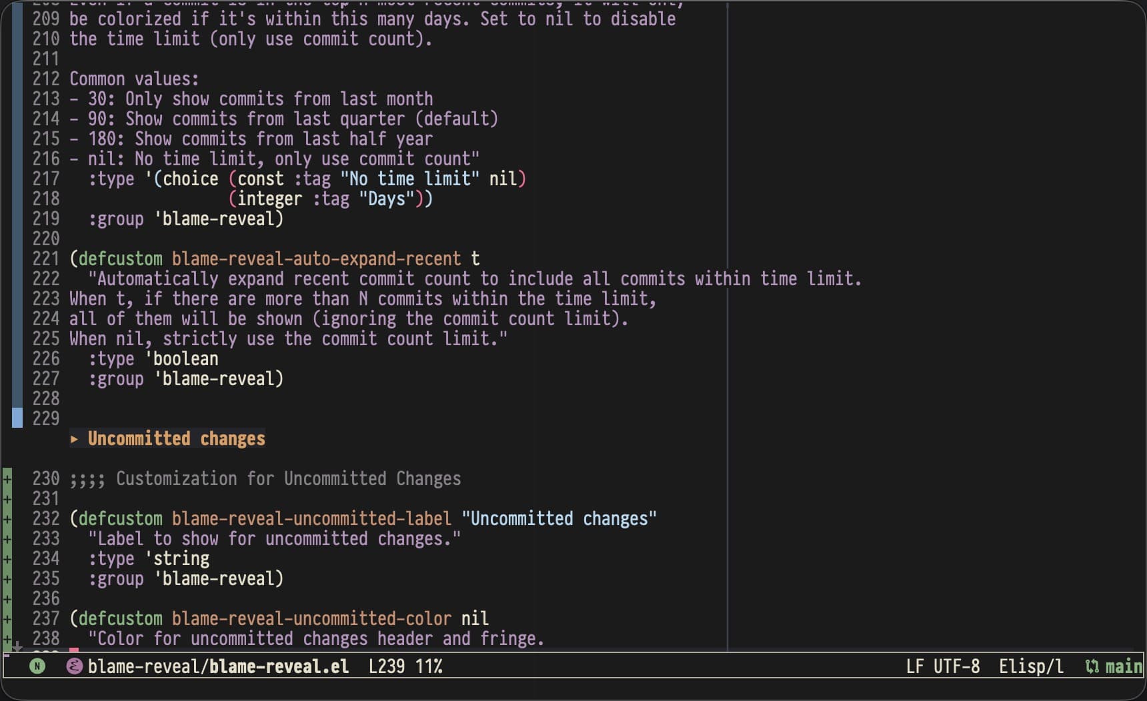This screenshot has width=1147, height=701.
Task: Click the blame-reveal-uncommitted-color variable name
Action: pyautogui.click(x=311, y=618)
